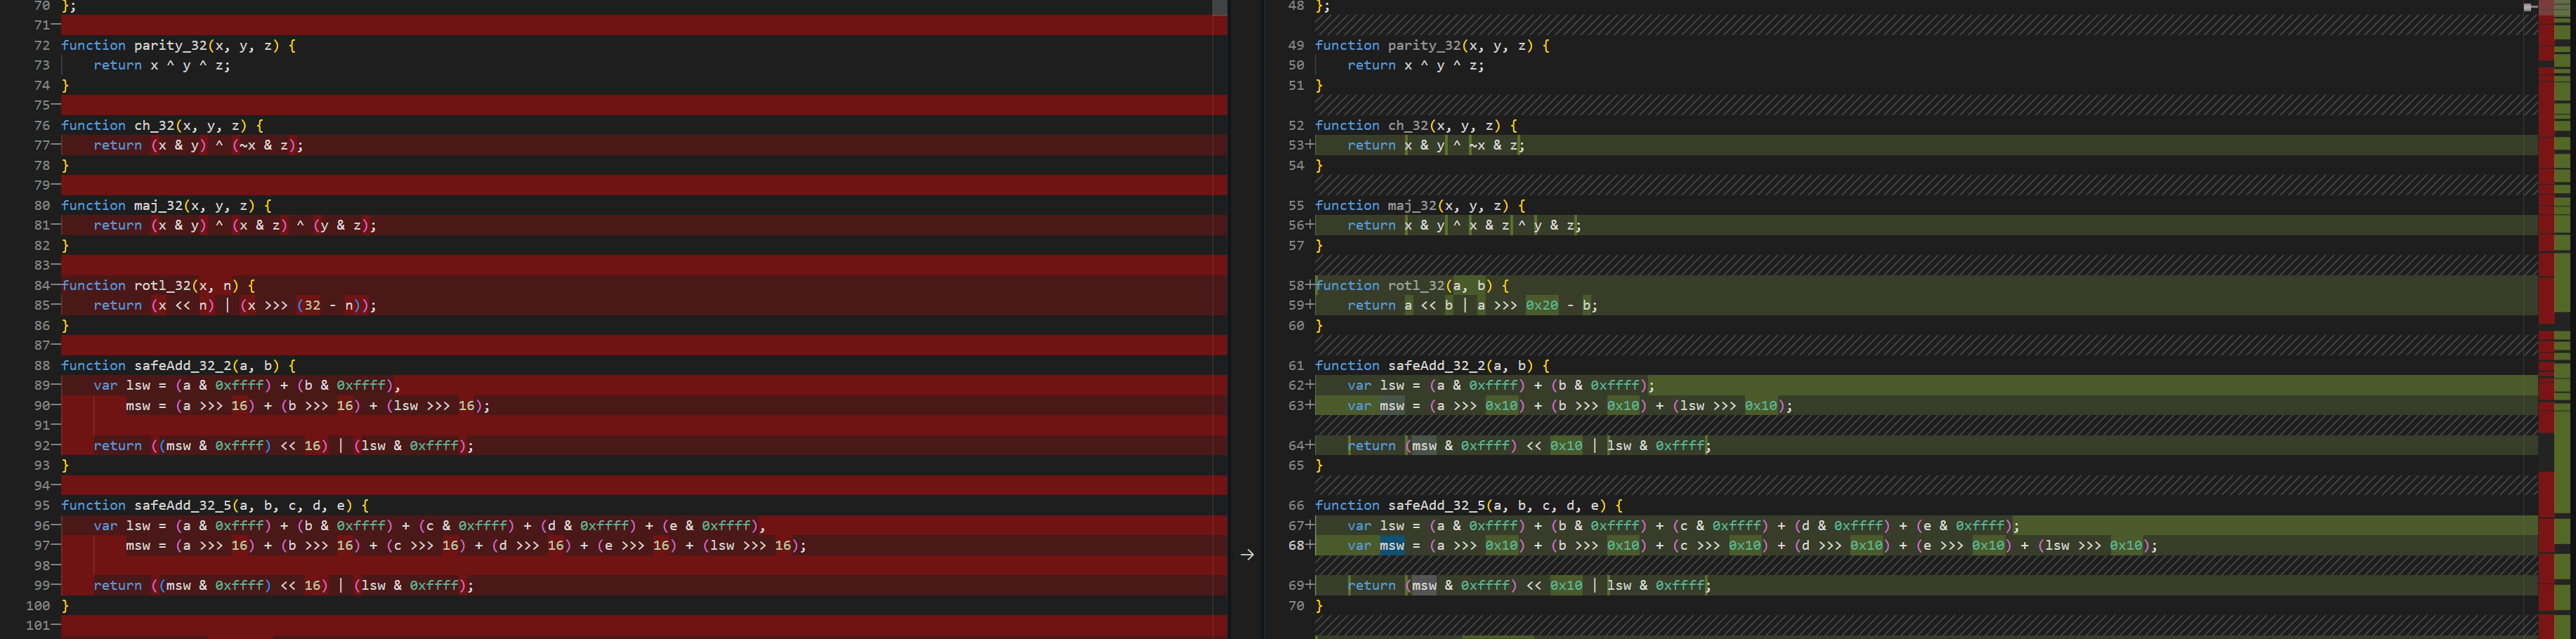Click the revert-change arrow between the diff panes
The height and width of the screenshot is (639, 2576).
1247,555
